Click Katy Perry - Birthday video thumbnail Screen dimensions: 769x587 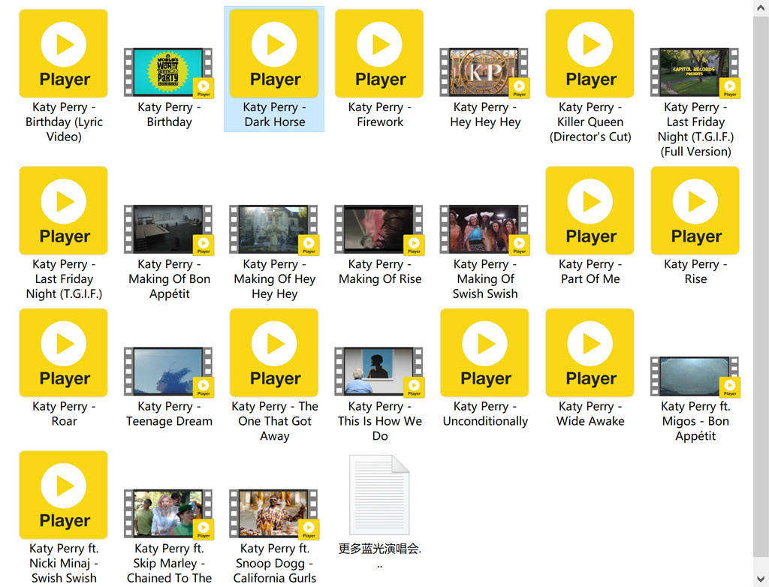[168, 72]
